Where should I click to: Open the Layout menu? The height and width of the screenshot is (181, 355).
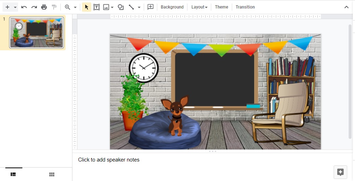point(199,7)
